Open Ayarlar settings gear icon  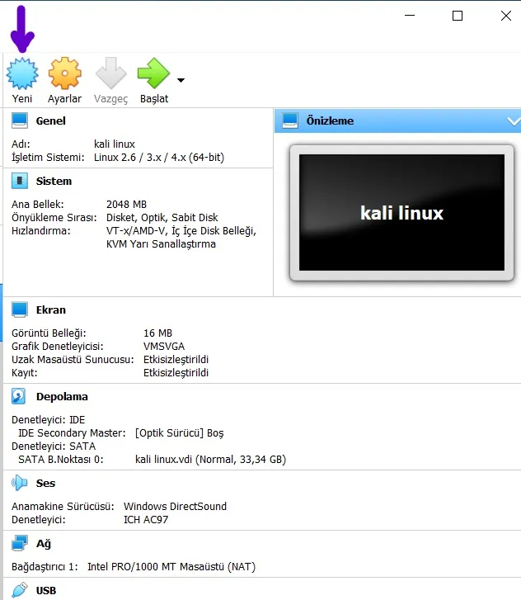click(64, 73)
